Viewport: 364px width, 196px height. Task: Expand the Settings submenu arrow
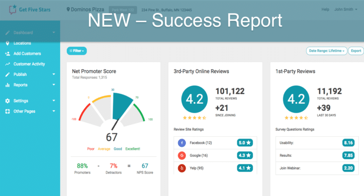(54, 101)
